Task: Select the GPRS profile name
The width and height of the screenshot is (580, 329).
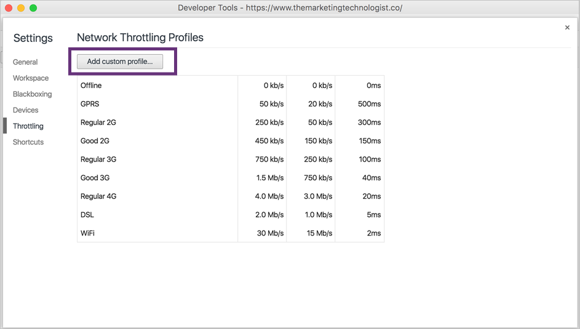Action: [x=90, y=104]
